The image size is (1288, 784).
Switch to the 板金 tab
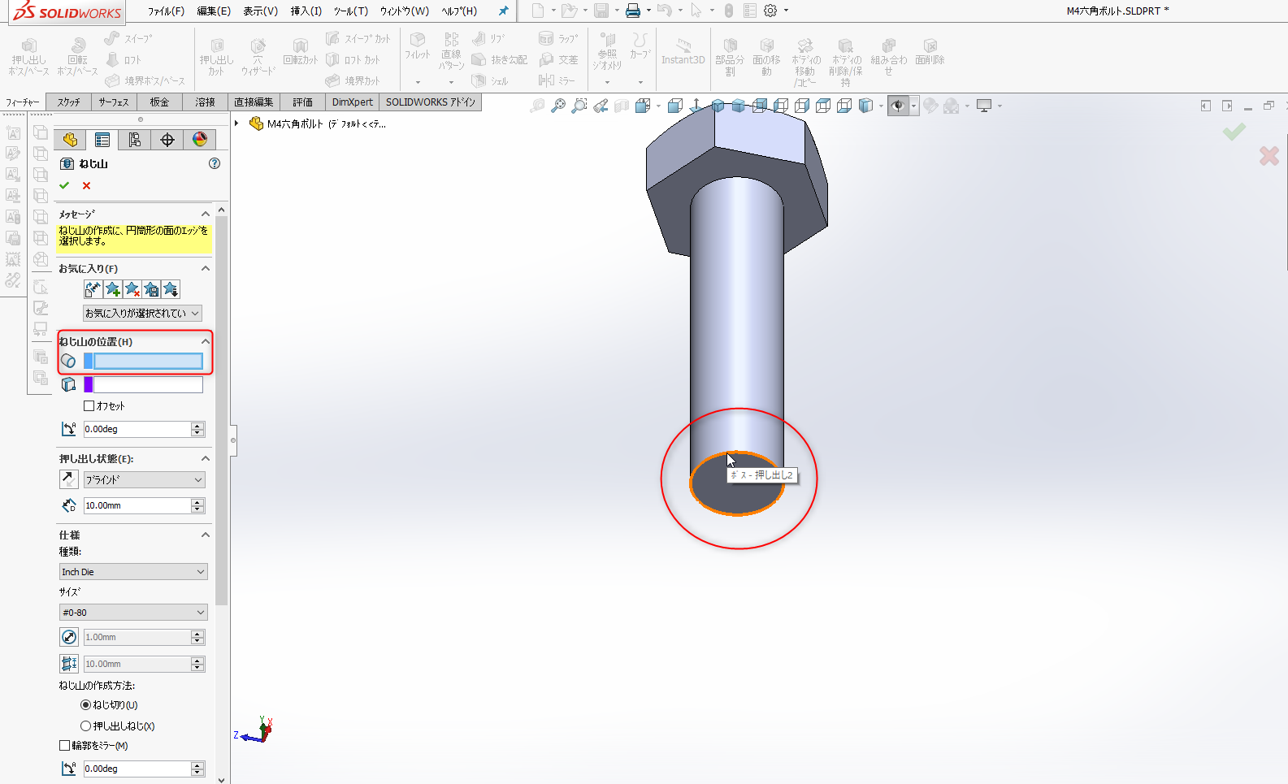(159, 102)
